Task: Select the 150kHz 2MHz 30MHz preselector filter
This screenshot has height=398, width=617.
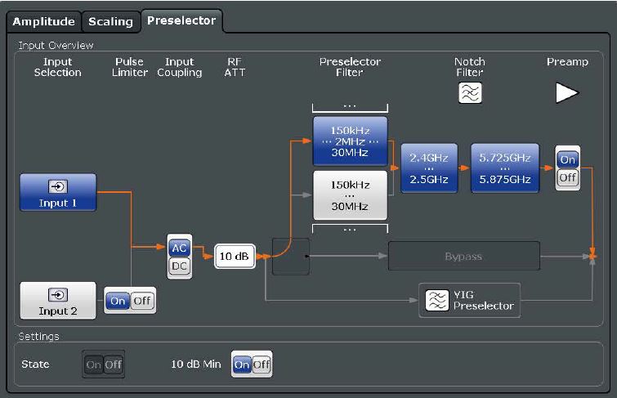Action: [350, 141]
